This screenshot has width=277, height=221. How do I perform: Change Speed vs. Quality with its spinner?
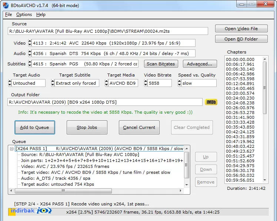[x=179, y=83]
